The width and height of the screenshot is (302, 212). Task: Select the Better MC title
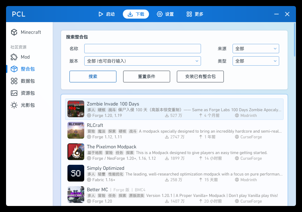pos(97,190)
